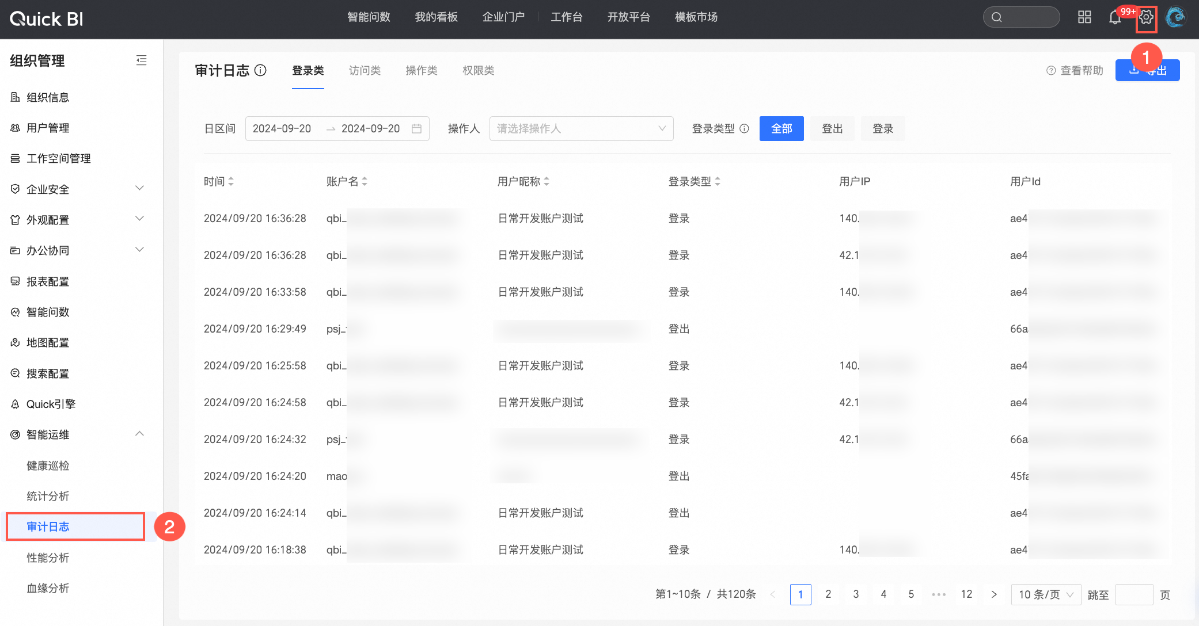This screenshot has height=626, width=1199.
Task: Select 登出 login type filter
Action: tap(832, 128)
